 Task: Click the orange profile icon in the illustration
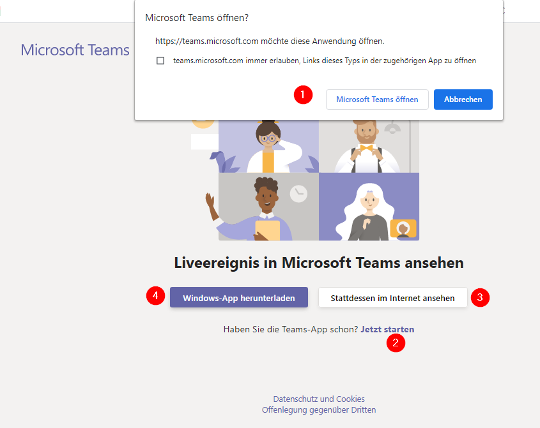(403, 228)
